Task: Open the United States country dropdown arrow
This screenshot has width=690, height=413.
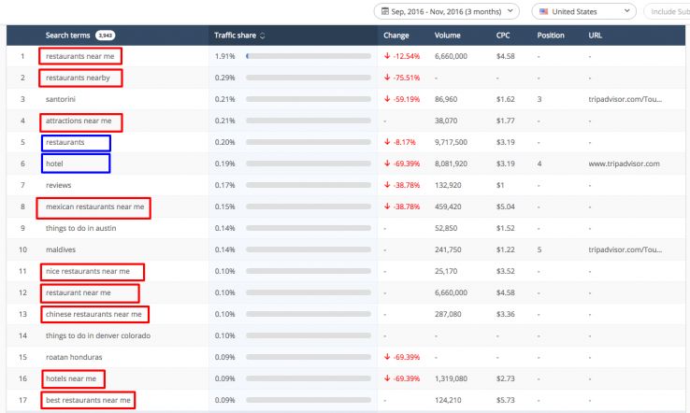Action: click(x=626, y=11)
